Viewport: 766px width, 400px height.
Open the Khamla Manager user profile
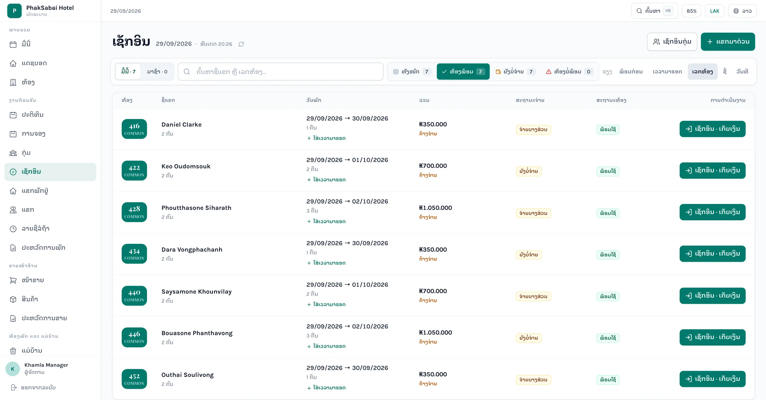50,369
